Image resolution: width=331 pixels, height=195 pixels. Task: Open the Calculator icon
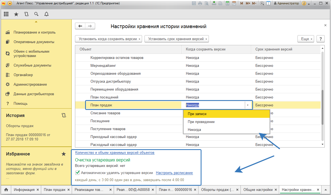pos(227,4)
